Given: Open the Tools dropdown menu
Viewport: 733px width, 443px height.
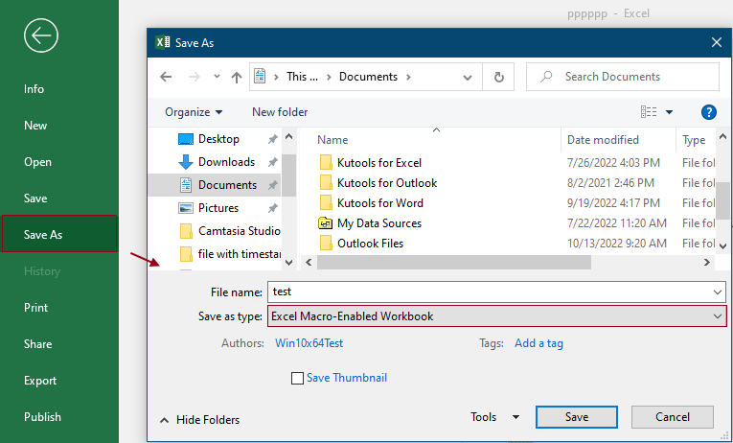Looking at the screenshot, I should tap(494, 418).
